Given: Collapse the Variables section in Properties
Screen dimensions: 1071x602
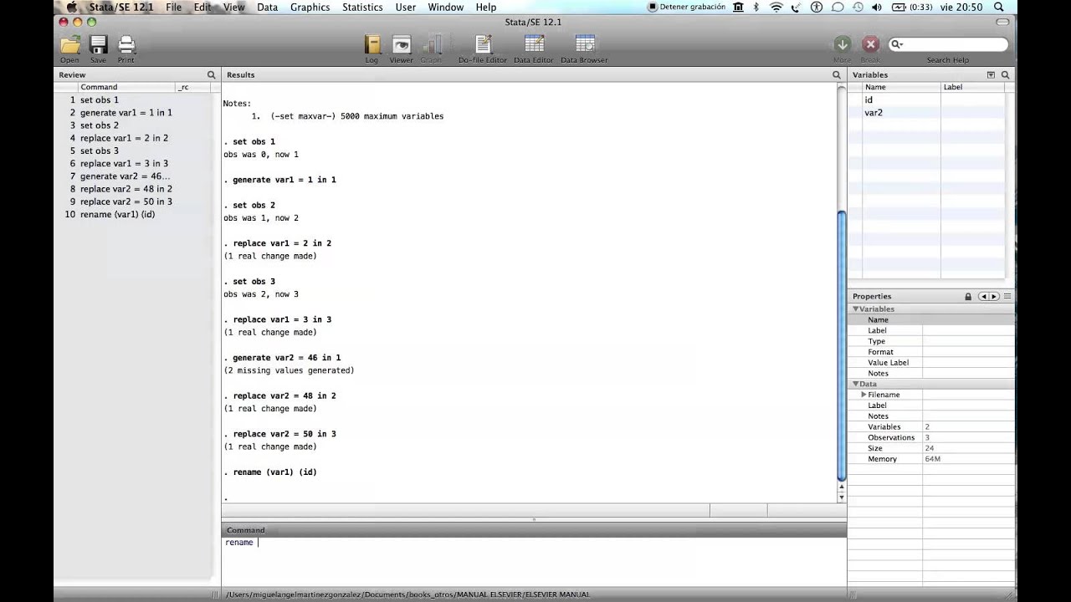Looking at the screenshot, I should 856,309.
